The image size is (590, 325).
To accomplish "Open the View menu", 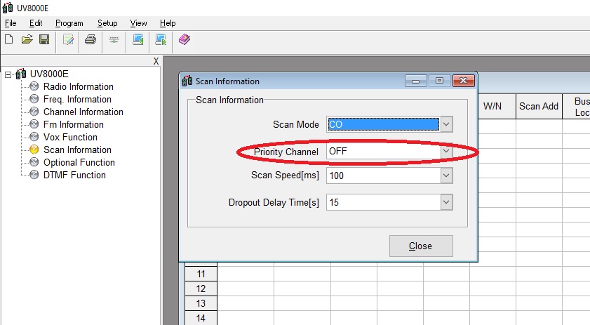I will (138, 23).
